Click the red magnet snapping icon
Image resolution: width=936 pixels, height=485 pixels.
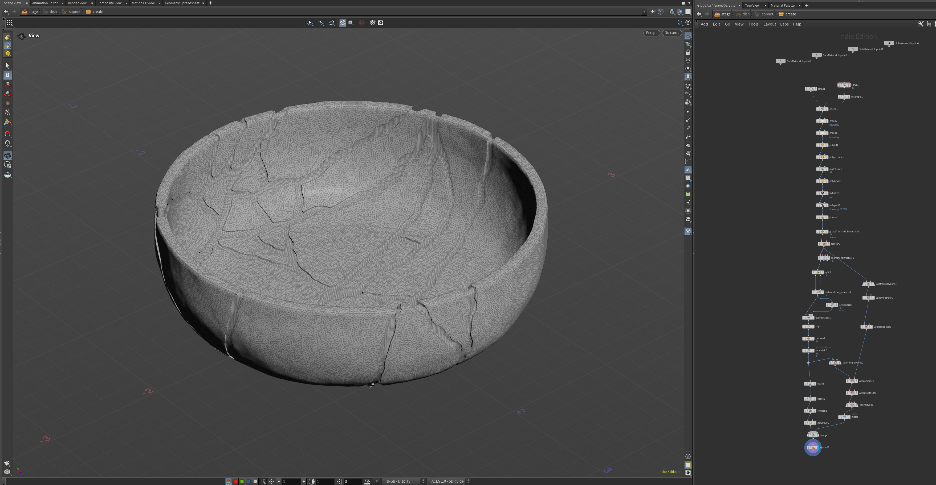(7, 134)
